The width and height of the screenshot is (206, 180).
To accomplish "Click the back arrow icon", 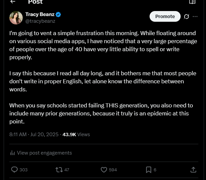I will [13, 2].
